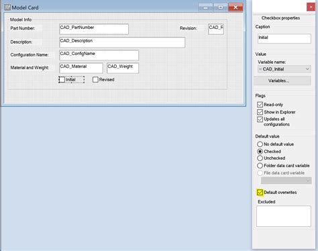Screen dimensions: 318x251
Task: Maximize the Model Card window
Action: click(220, 7)
